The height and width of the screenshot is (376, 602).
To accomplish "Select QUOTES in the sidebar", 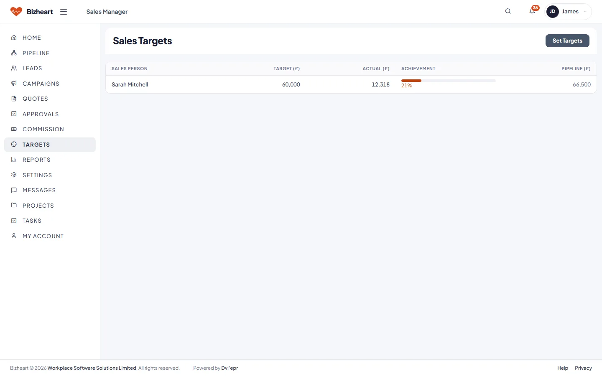I will tap(50, 99).
